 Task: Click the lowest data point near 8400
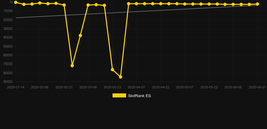tap(120, 77)
